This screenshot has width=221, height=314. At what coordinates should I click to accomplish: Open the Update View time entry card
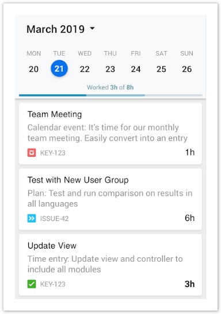[110, 265]
